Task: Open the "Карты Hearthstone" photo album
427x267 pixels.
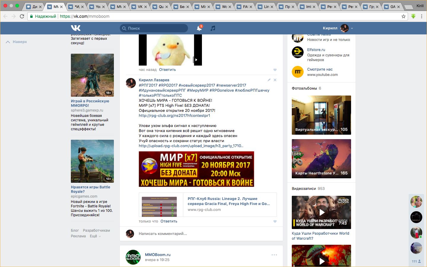Action: [x=321, y=159]
